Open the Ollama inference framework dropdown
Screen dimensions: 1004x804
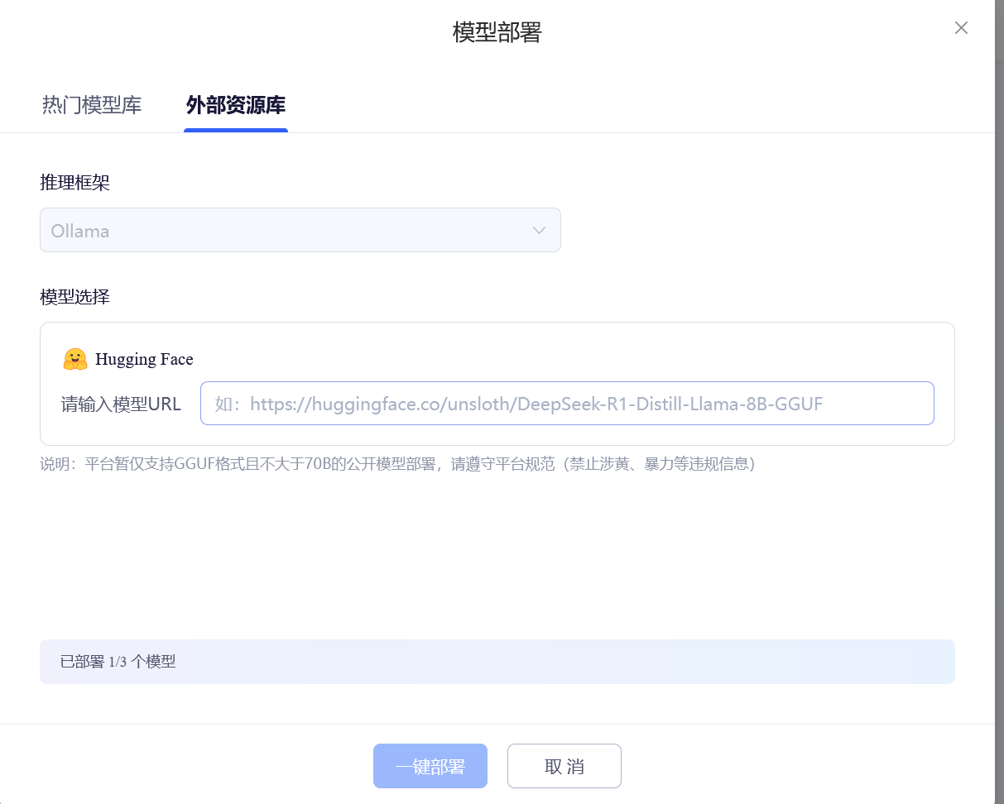click(x=300, y=230)
